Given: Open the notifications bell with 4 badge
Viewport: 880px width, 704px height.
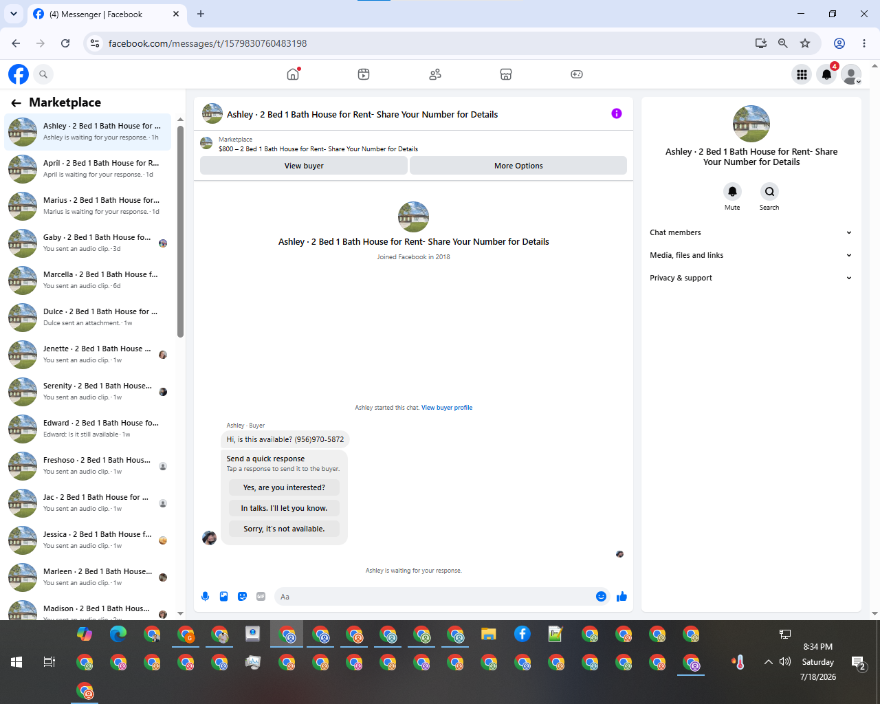Looking at the screenshot, I should pos(827,74).
